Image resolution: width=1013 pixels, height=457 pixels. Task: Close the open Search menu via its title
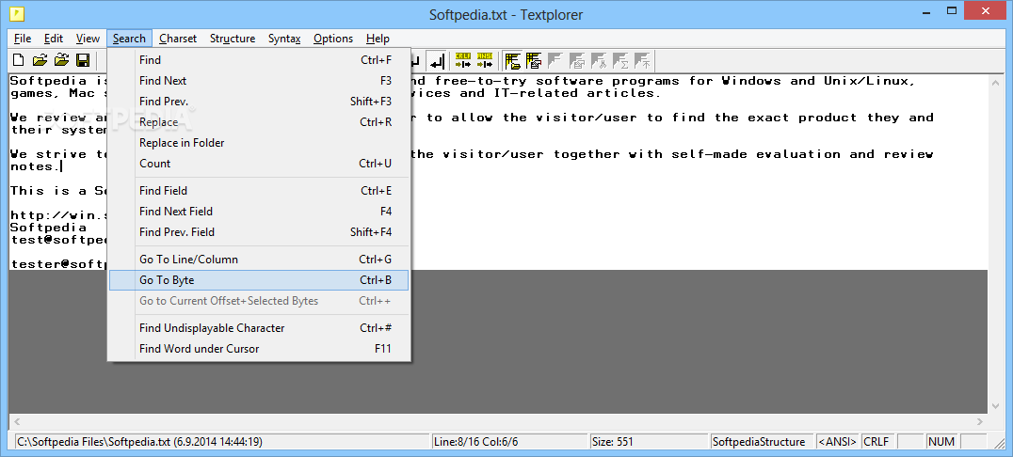coord(129,39)
